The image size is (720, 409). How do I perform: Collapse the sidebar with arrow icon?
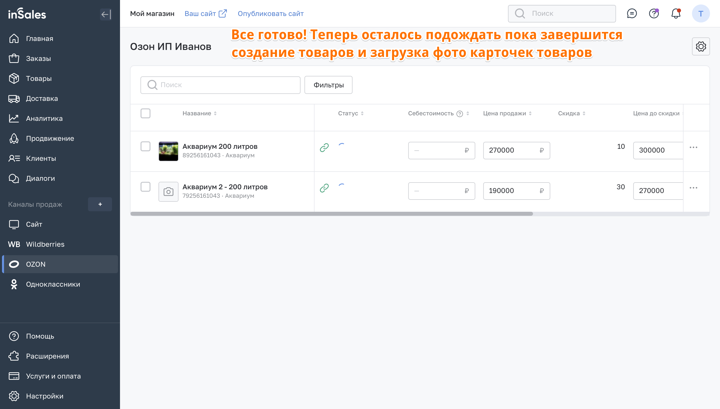[x=106, y=14]
